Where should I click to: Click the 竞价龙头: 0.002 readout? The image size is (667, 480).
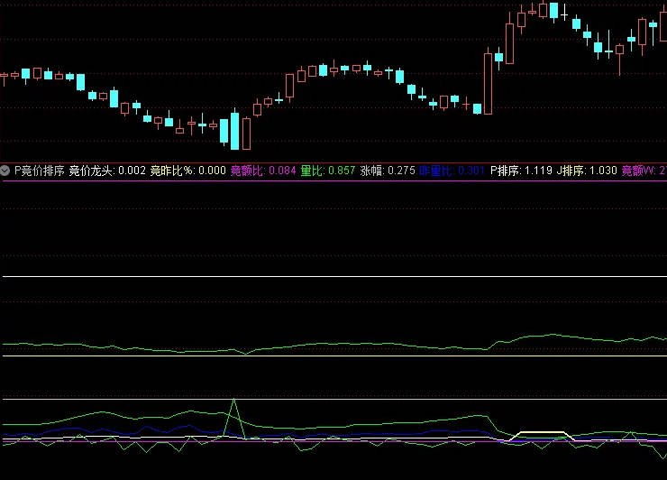pos(107,171)
